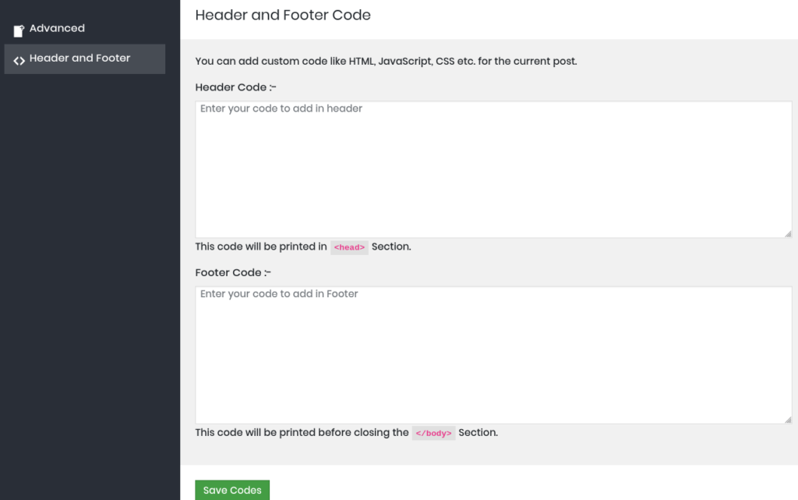Image resolution: width=798 pixels, height=500 pixels.
Task: Click the code brackets icon in sidebar
Action: click(19, 59)
